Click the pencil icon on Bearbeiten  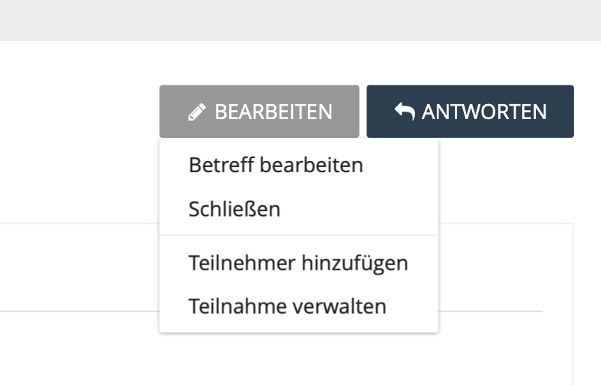click(x=196, y=112)
